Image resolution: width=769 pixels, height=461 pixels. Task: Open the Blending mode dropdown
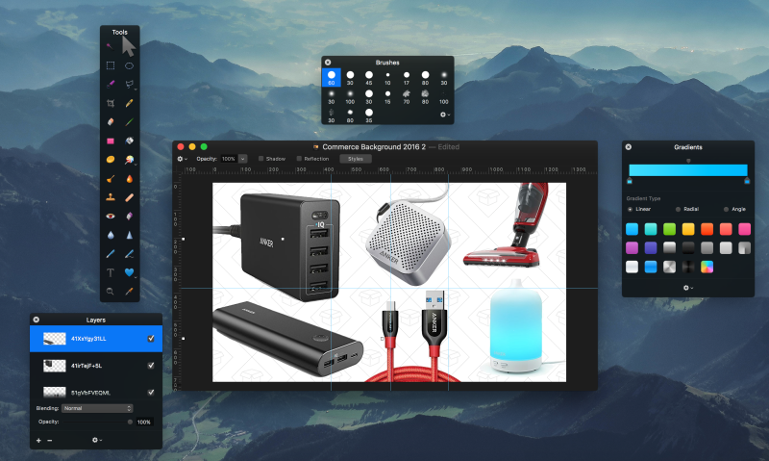coord(97,408)
